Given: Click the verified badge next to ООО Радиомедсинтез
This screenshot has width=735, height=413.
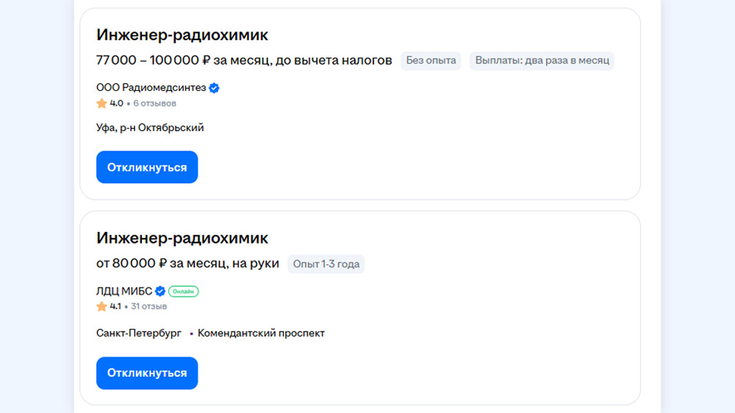Looking at the screenshot, I should pos(214,88).
